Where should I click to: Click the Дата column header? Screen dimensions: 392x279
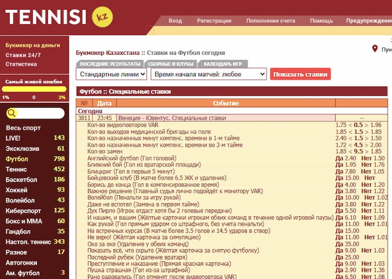coord(104,103)
